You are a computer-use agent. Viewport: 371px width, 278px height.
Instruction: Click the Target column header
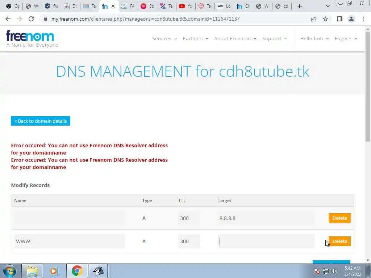point(224,201)
